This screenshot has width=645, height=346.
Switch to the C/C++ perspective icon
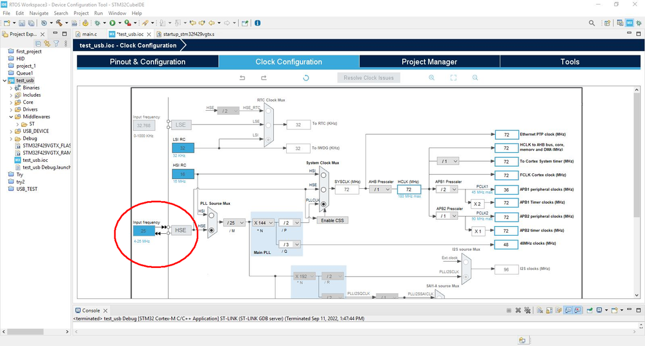pyautogui.click(x=620, y=23)
